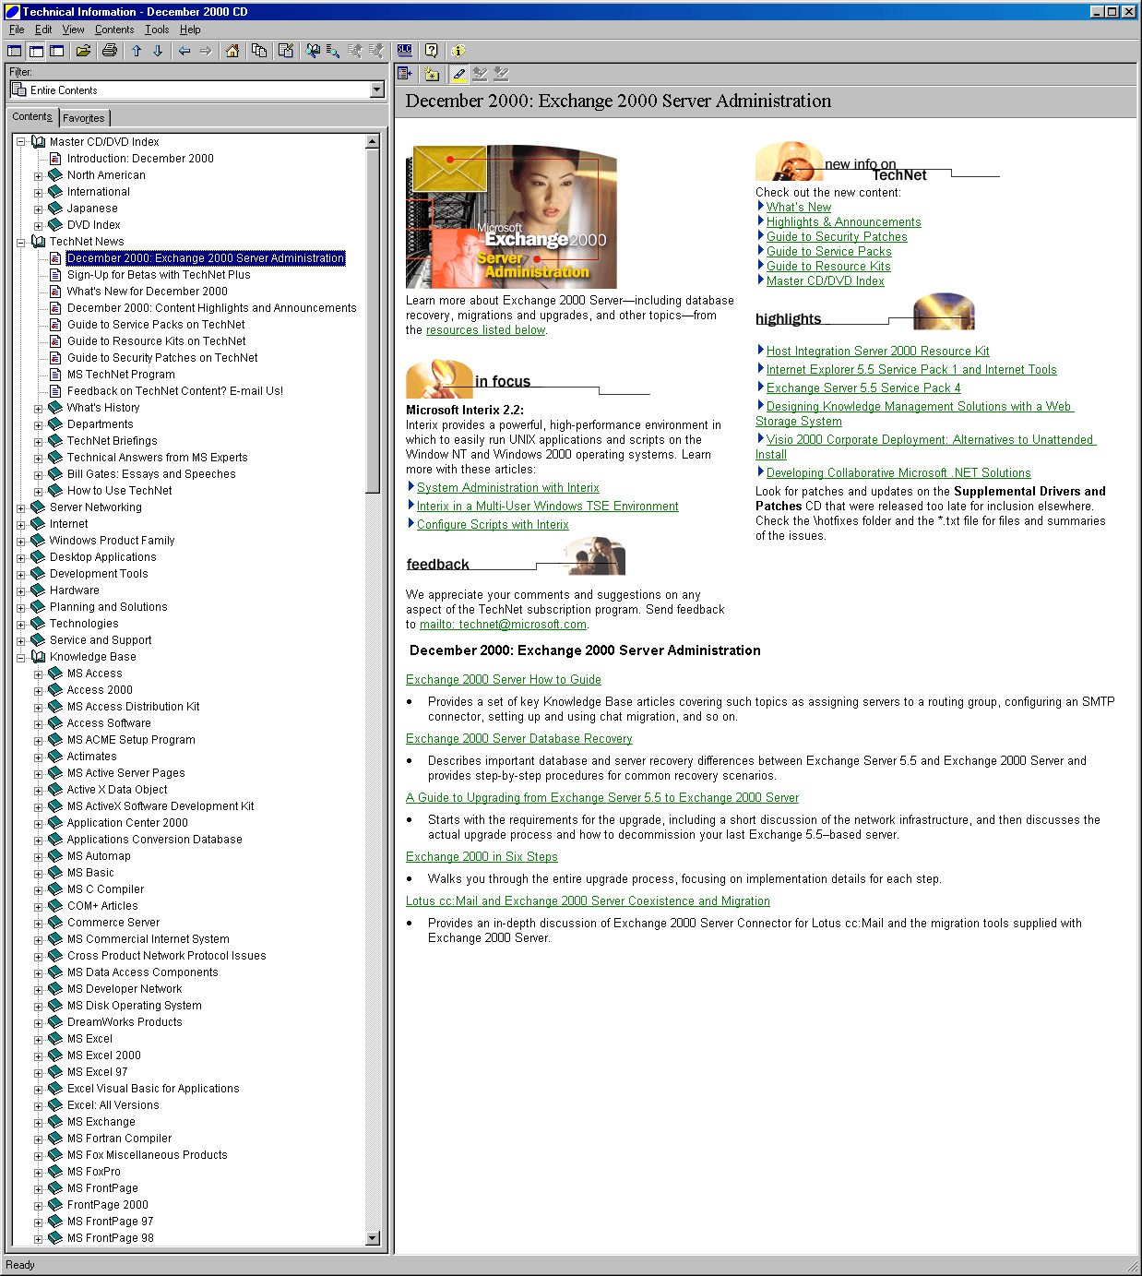Screen dimensions: 1142x1276
Task: Click the yellow info icon in toolbar
Action: (458, 51)
